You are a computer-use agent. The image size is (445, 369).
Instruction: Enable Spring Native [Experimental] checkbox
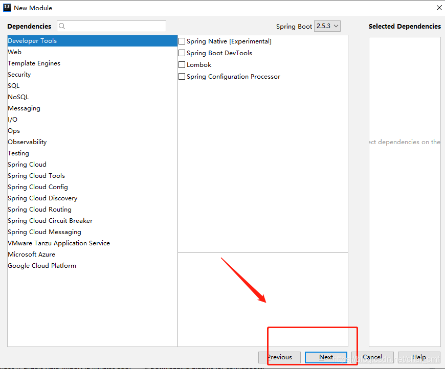click(x=182, y=41)
